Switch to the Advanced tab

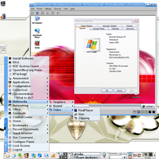[x=130, y=29]
